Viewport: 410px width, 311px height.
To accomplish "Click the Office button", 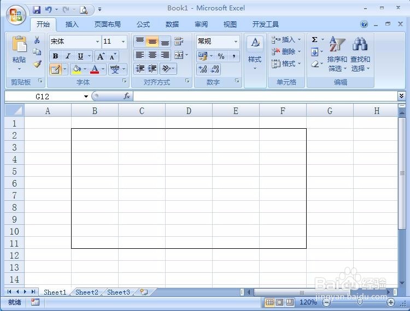I will click(x=16, y=15).
